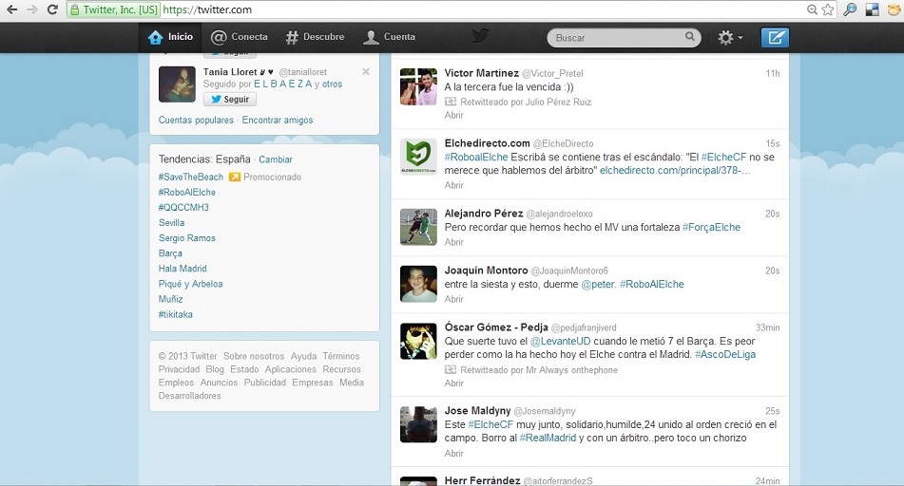Image resolution: width=904 pixels, height=486 pixels.
Task: Click the browser address bar URL
Action: point(207,9)
